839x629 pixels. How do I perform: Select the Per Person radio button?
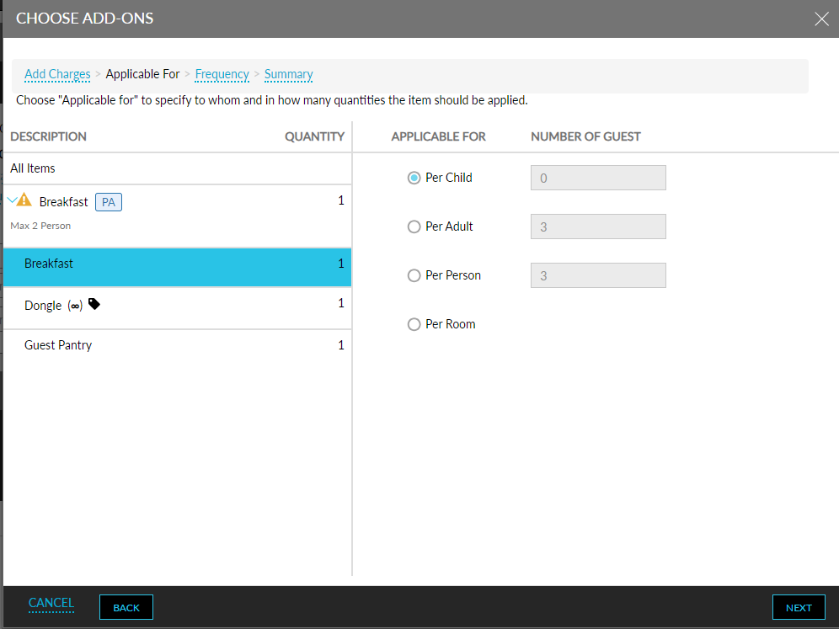(x=414, y=275)
